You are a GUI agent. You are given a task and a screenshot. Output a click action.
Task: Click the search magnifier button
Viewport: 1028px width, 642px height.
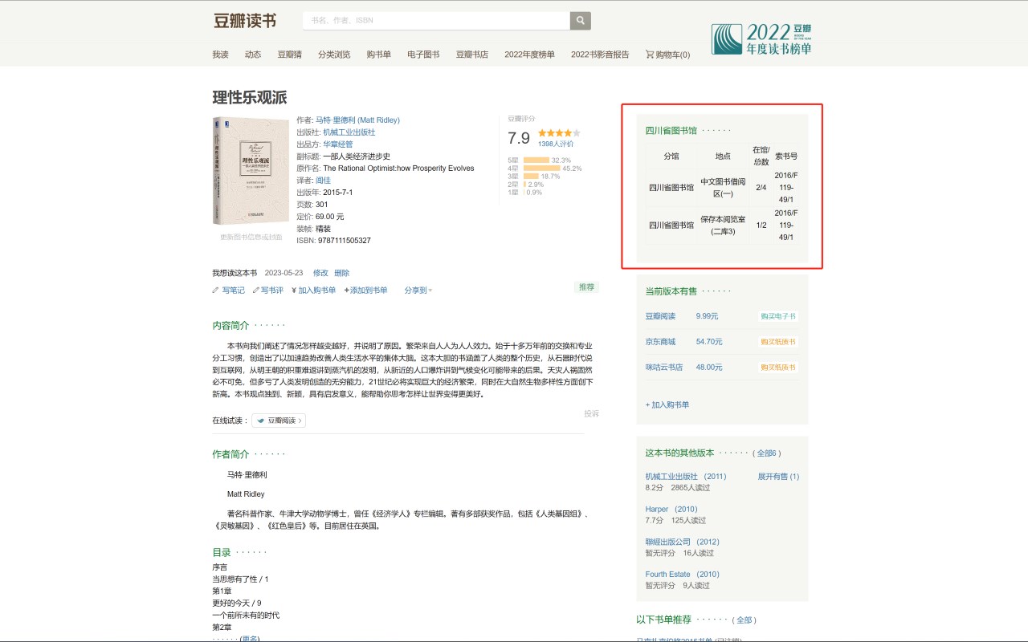(581, 20)
